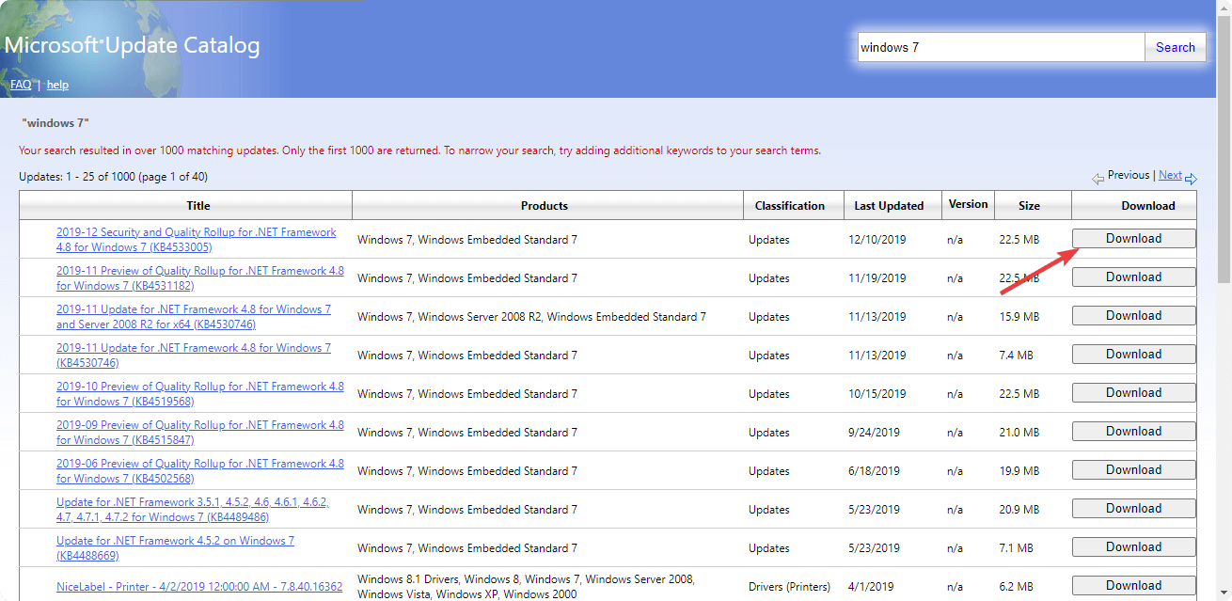Viewport: 1232px width, 601px height.
Task: Open the help link
Action: 57,85
